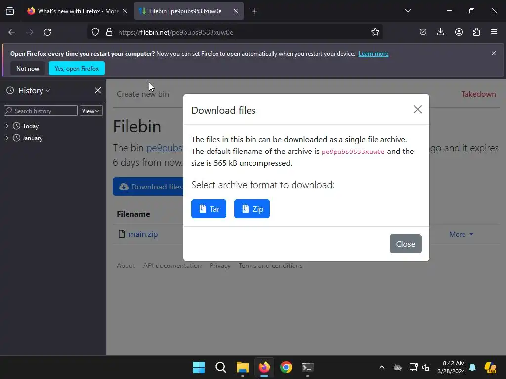
Task: Click the file icon beside main.zip
Action: click(122, 234)
